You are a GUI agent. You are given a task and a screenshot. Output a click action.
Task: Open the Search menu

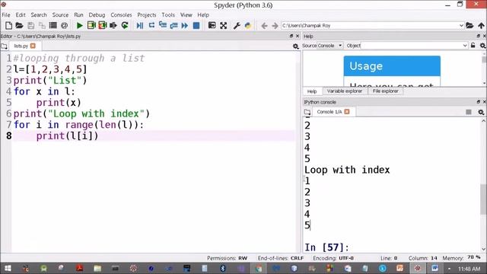point(39,14)
